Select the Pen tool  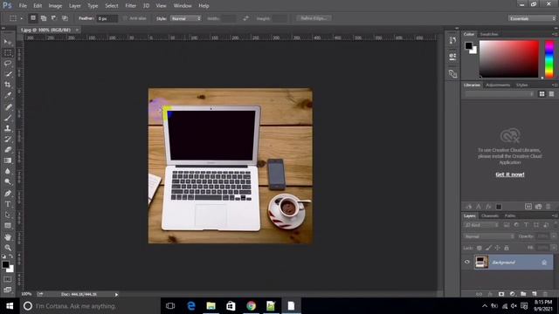(8, 194)
